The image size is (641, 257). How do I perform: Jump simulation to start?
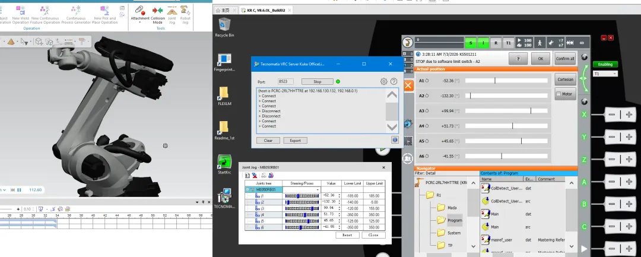point(12,189)
